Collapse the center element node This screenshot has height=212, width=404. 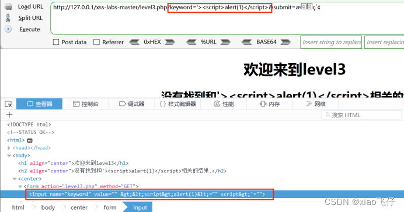click(x=15, y=179)
